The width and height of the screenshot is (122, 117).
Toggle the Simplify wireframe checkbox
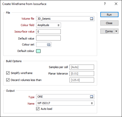tap(8, 73)
